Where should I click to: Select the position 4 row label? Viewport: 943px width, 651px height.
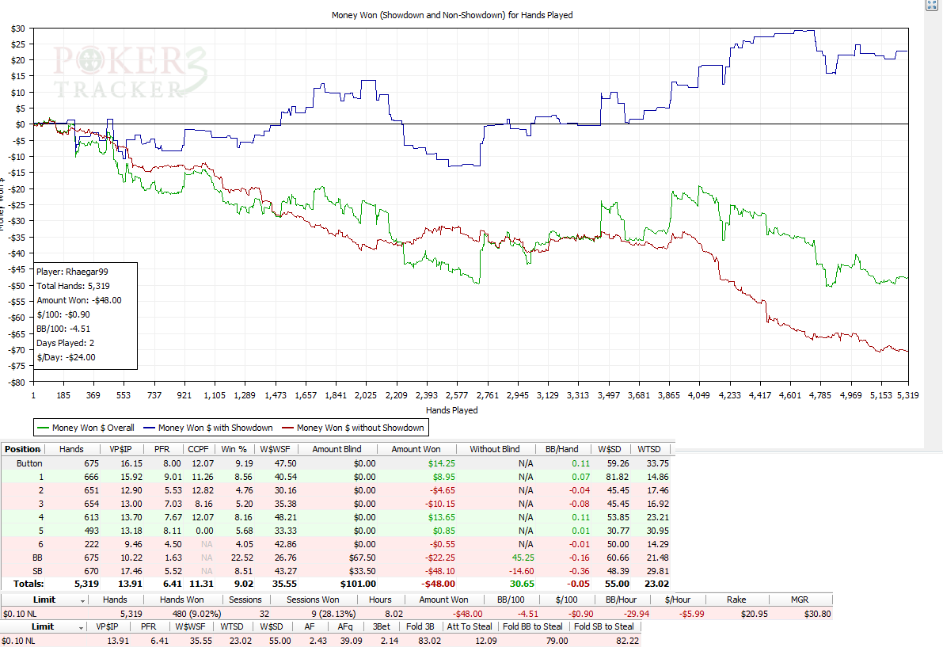click(x=40, y=517)
